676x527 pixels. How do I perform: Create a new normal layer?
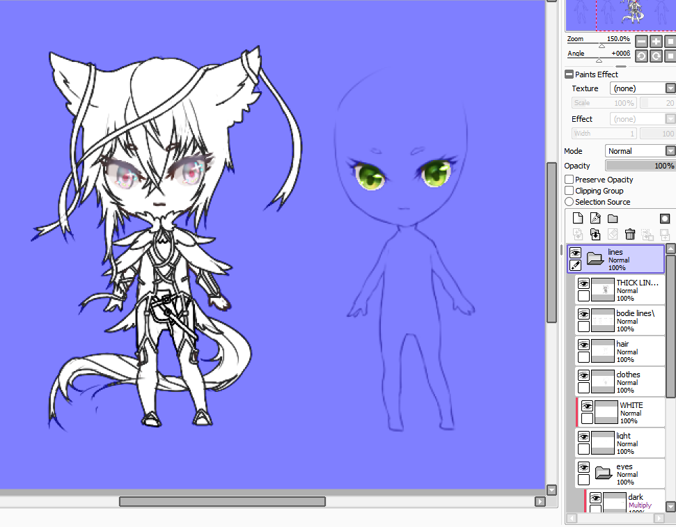tap(578, 218)
